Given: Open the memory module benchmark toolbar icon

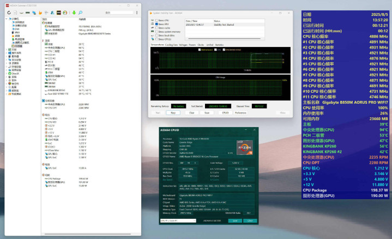Looking at the screenshot, I should 28,13.
